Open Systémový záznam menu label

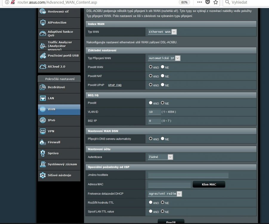tap(62, 164)
